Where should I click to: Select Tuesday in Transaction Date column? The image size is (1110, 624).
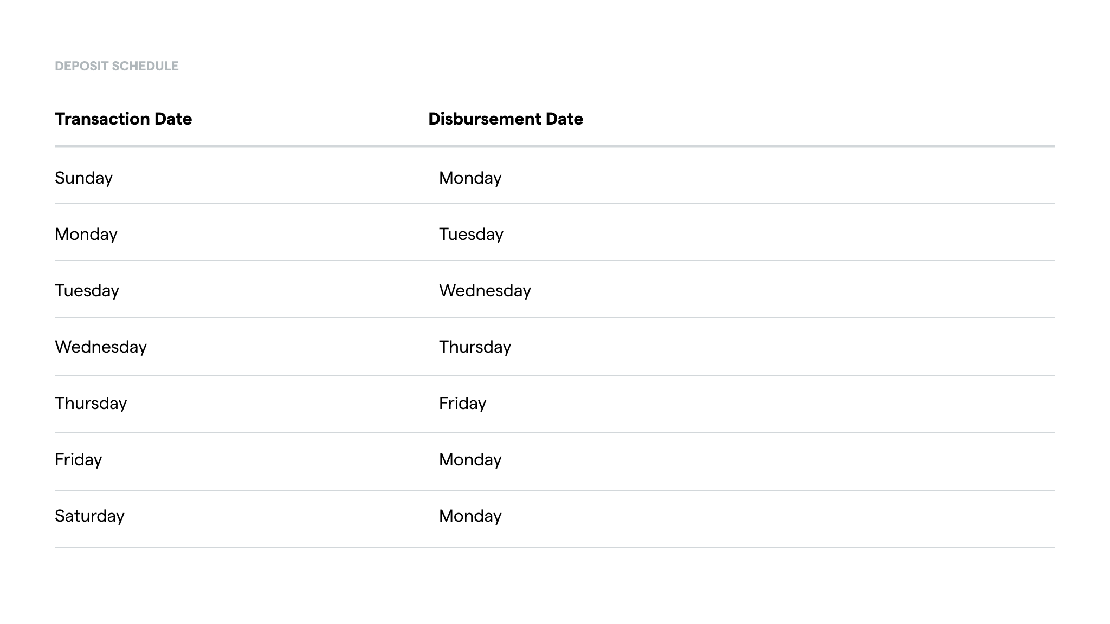pos(87,291)
